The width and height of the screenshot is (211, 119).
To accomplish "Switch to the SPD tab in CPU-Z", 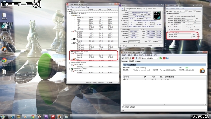I will pos(144,9).
